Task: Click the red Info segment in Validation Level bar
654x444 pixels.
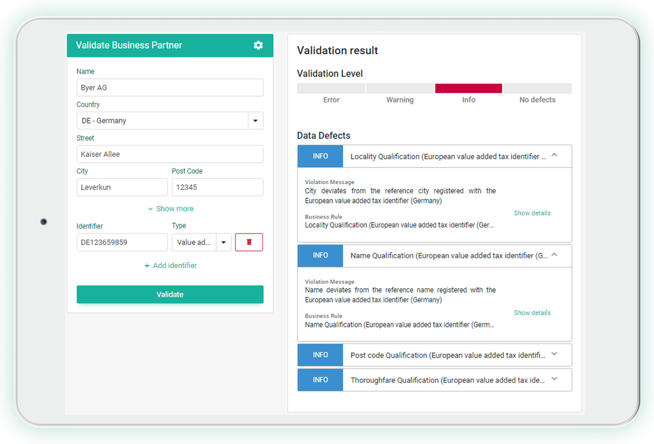Action: pyautogui.click(x=468, y=88)
